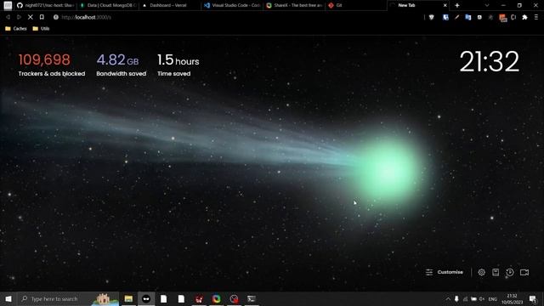This screenshot has width=544, height=306.
Task: Open File Explorer from the taskbar
Action: point(128,298)
